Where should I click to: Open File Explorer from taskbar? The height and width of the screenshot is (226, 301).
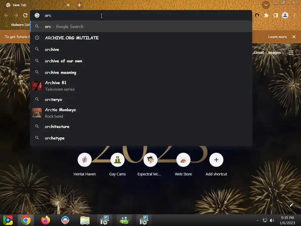pyautogui.click(x=85, y=220)
